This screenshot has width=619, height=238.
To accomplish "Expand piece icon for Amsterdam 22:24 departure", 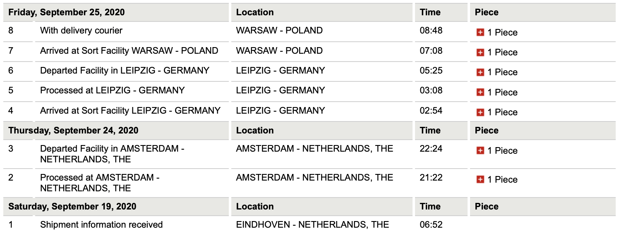I will [480, 151].
